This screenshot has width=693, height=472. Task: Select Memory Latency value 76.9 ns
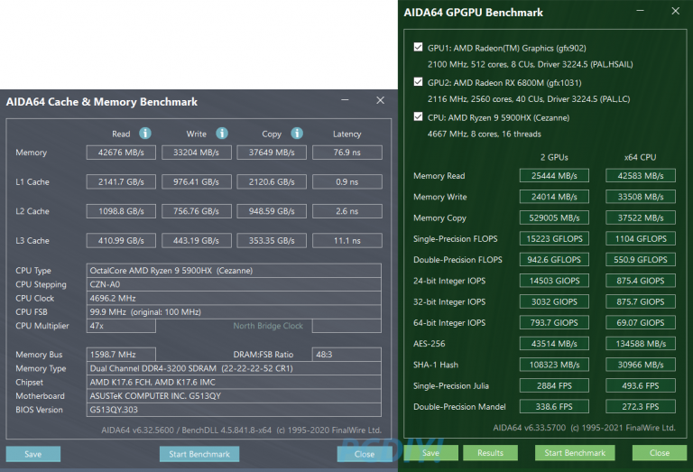click(346, 153)
